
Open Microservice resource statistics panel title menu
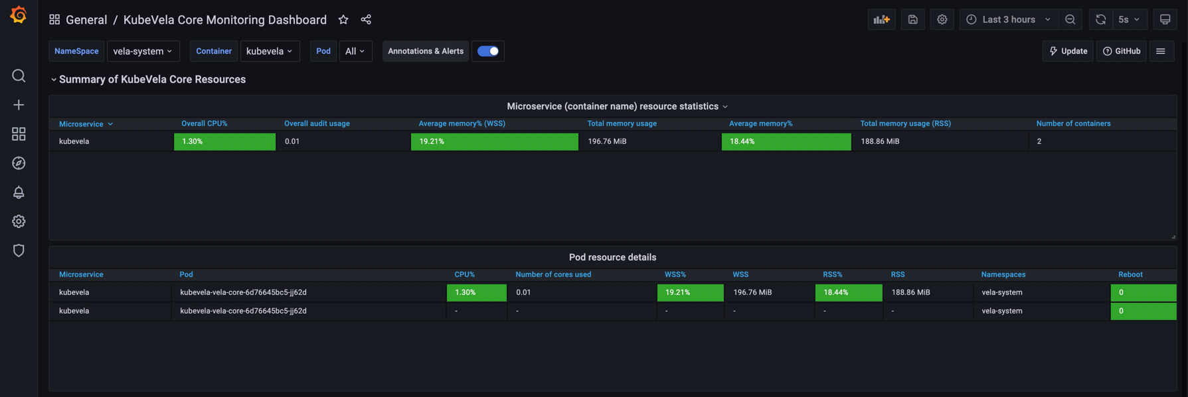612,107
